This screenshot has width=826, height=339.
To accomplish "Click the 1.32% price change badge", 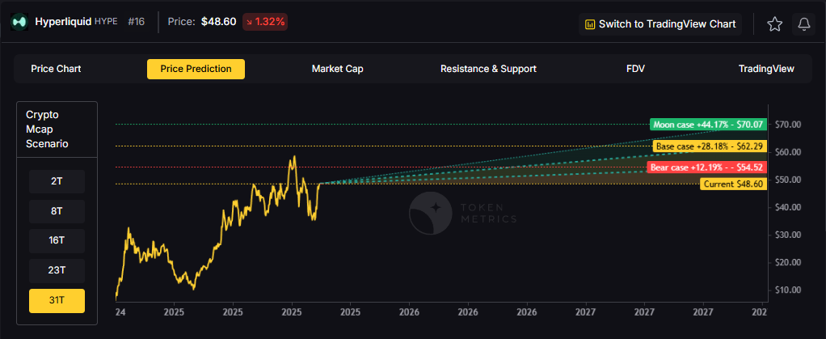I will [265, 22].
